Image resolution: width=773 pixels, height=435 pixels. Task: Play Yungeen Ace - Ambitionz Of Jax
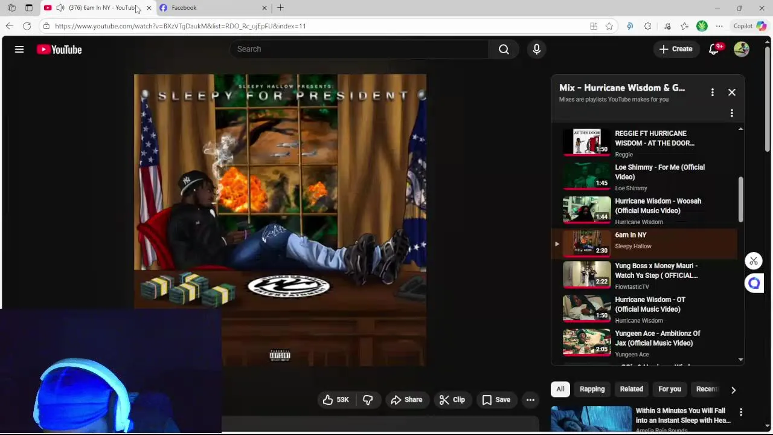pyautogui.click(x=644, y=343)
